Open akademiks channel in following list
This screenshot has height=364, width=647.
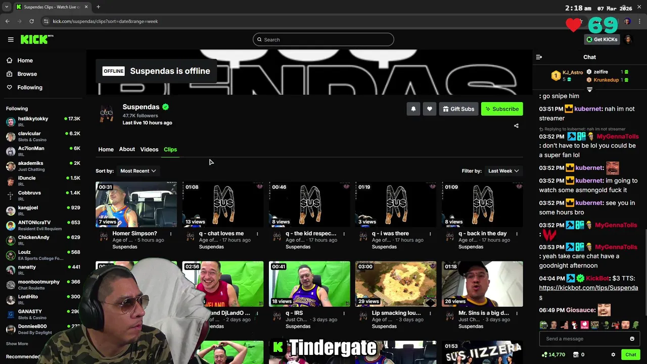point(43,166)
